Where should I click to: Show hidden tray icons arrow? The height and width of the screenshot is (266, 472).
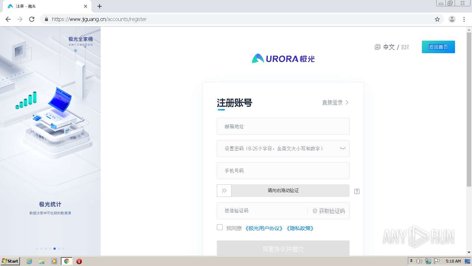411,261
